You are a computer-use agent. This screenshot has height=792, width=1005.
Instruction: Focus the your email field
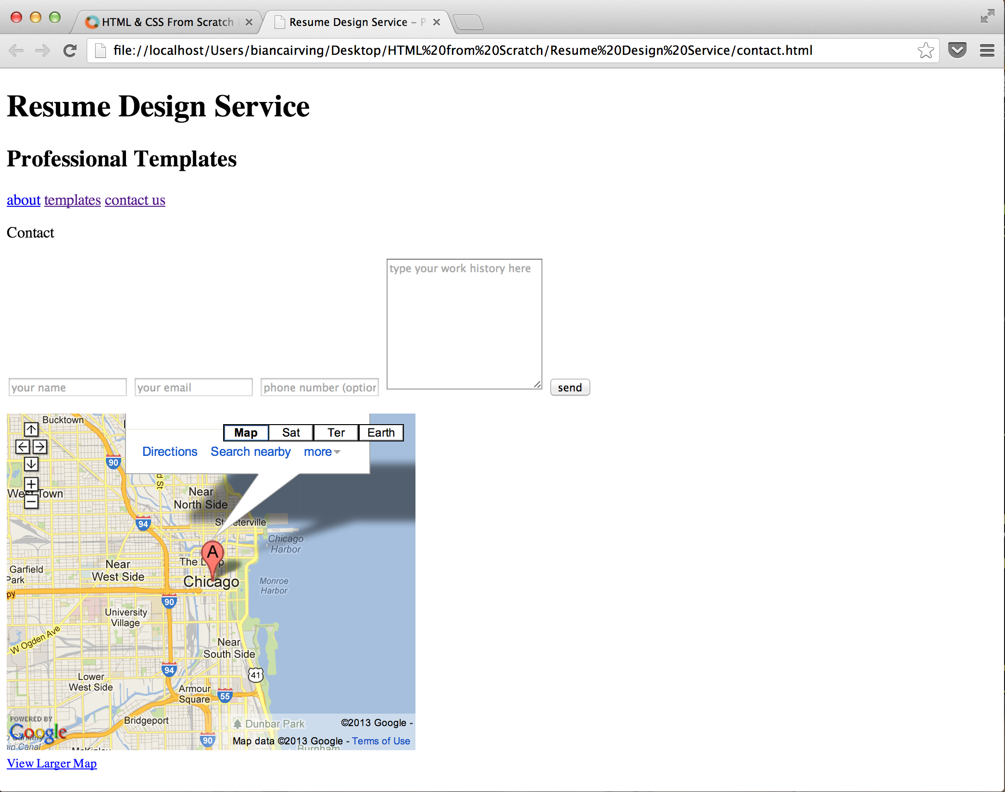coord(194,387)
